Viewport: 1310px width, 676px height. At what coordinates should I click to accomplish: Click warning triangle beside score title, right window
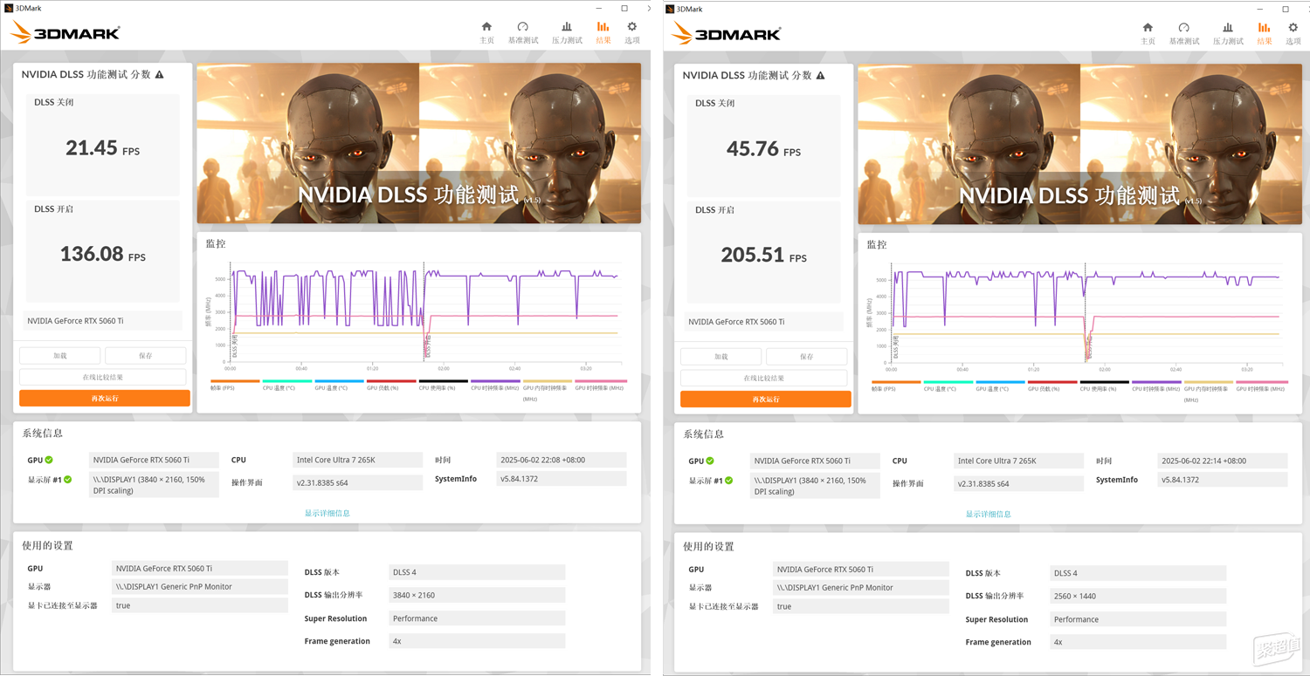point(821,76)
